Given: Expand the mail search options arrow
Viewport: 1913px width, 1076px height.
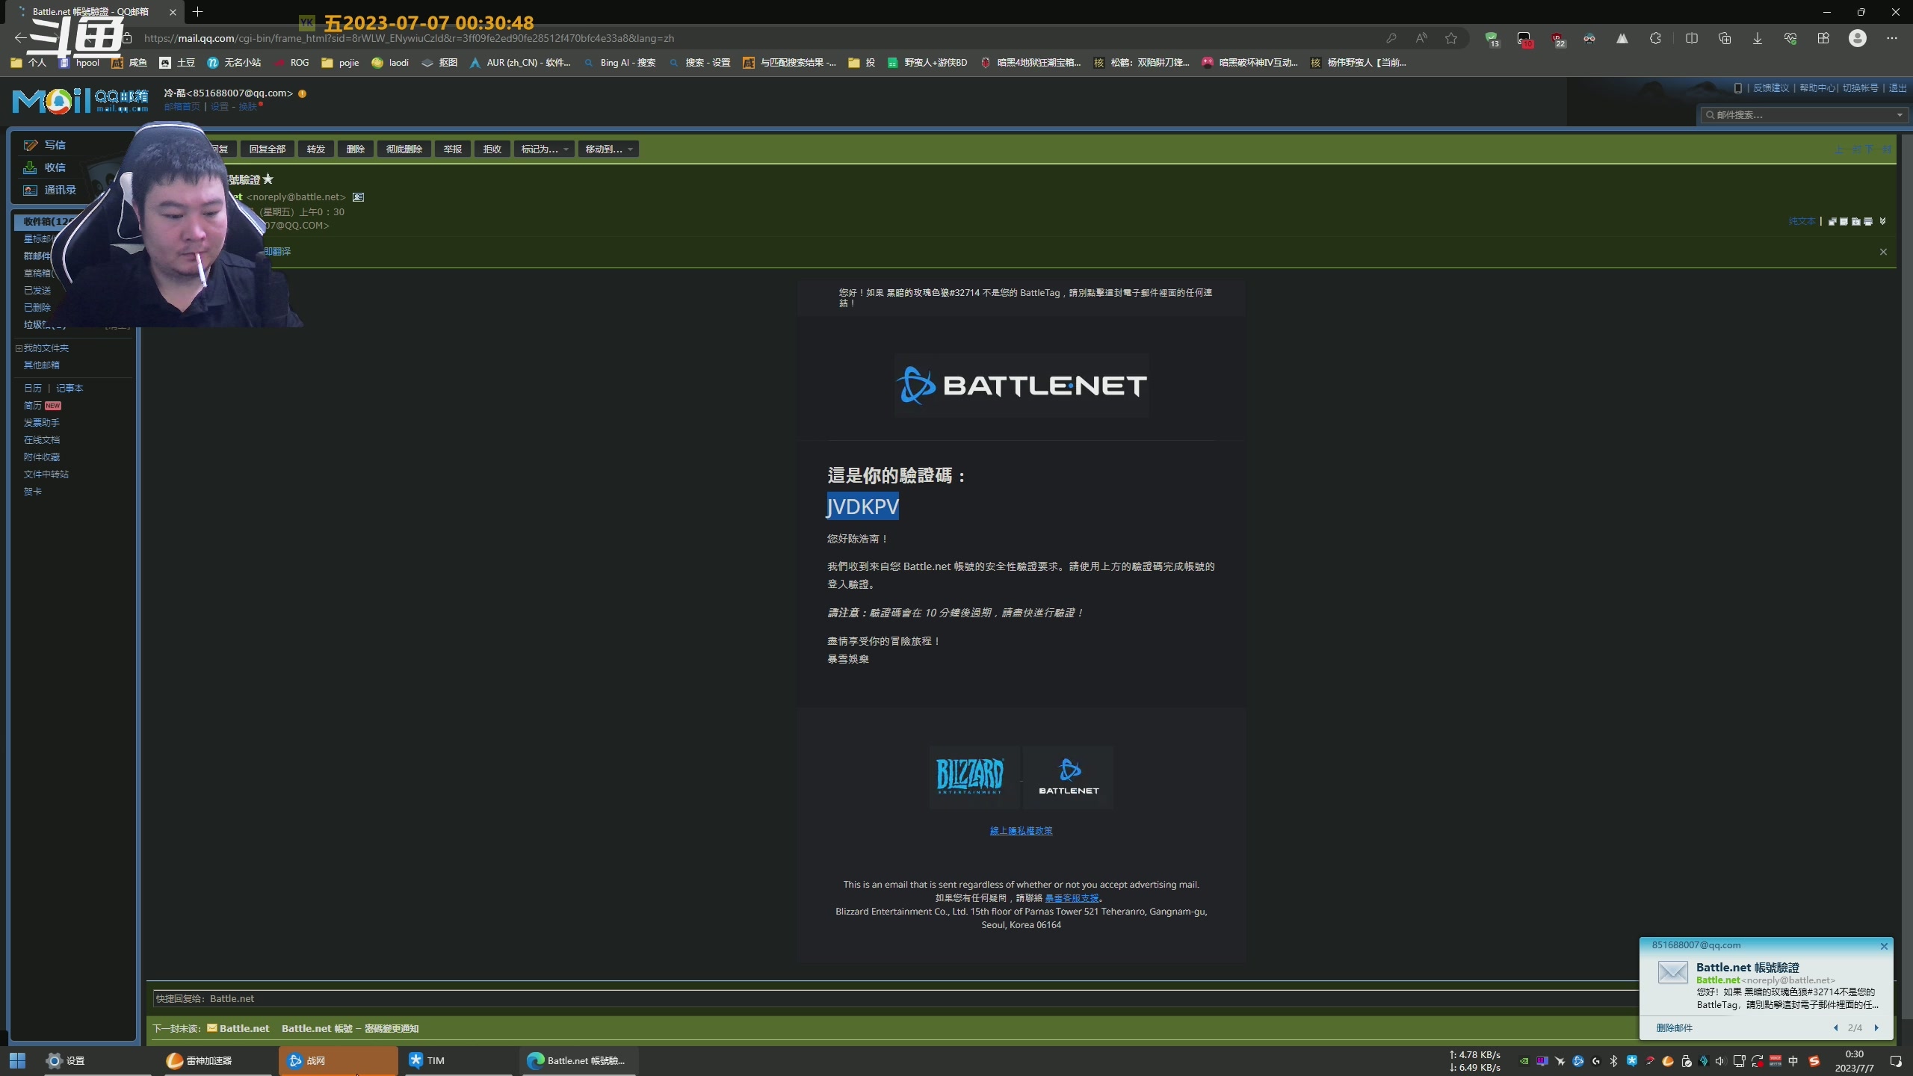Looking at the screenshot, I should point(1900,115).
